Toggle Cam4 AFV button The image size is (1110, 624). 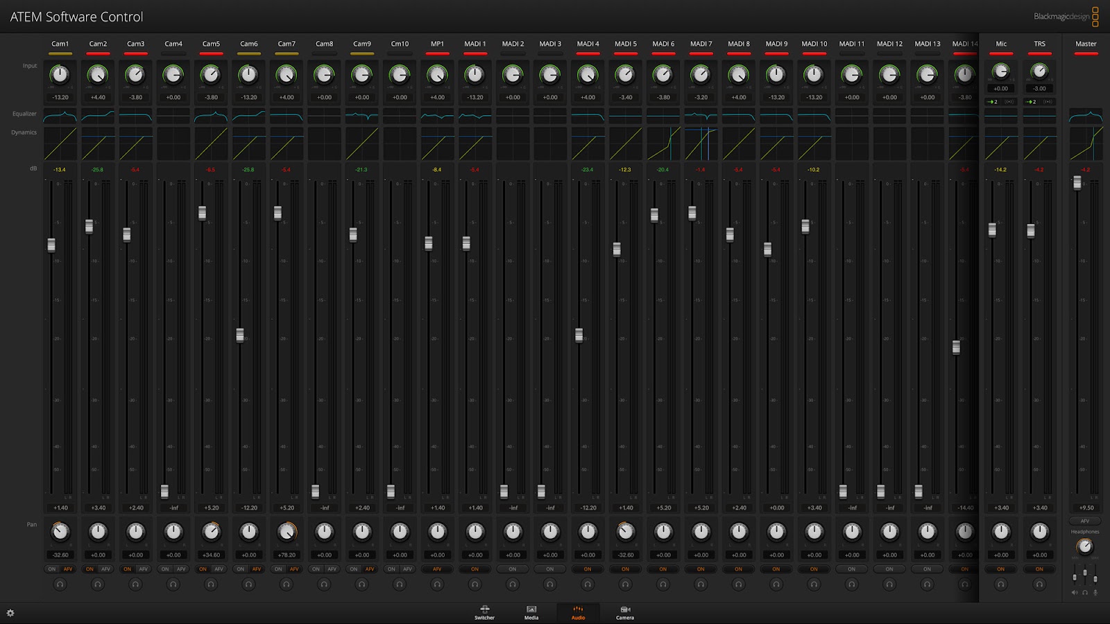pos(181,569)
